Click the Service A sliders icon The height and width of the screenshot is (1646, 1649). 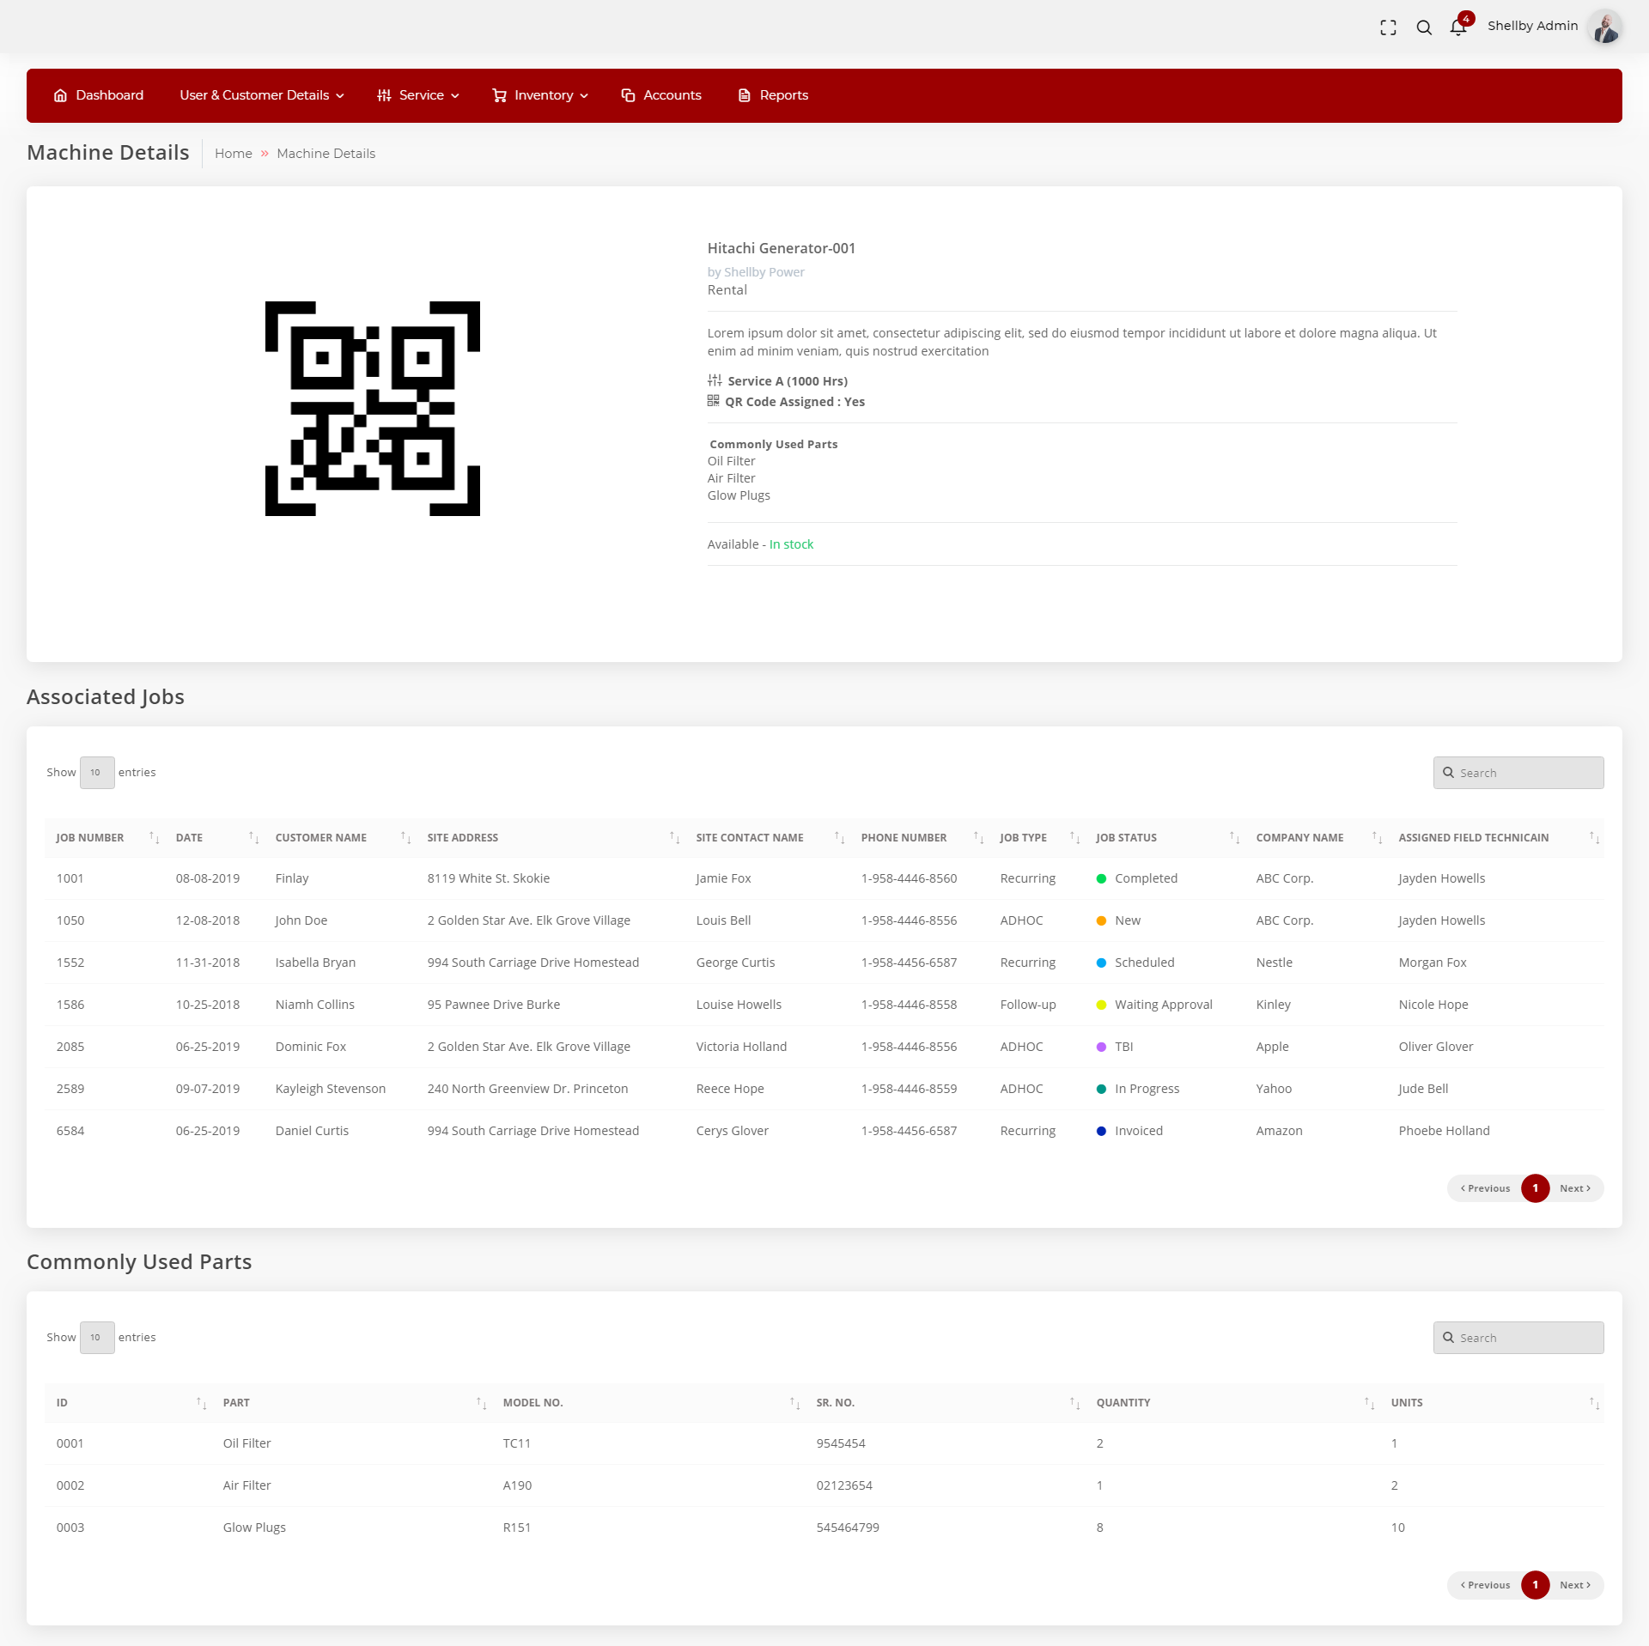tap(715, 380)
